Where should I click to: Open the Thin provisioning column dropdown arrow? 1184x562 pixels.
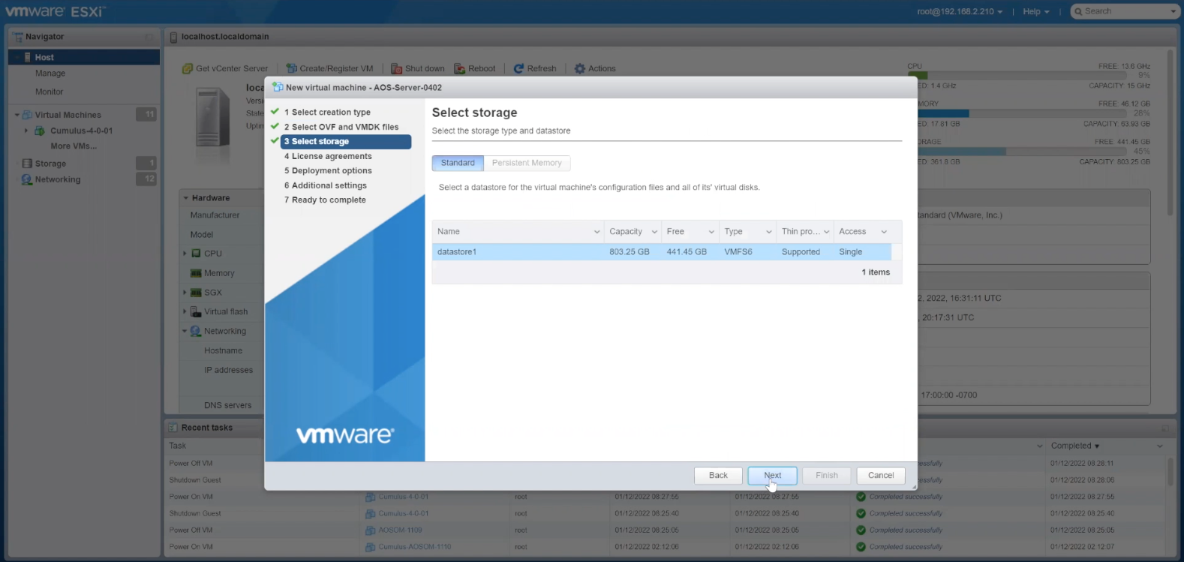[826, 232]
